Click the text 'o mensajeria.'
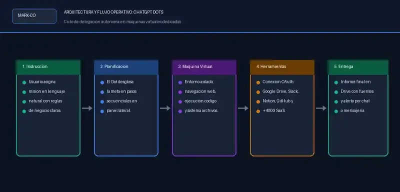This screenshot has height=192, width=400. pyautogui.click(x=353, y=110)
